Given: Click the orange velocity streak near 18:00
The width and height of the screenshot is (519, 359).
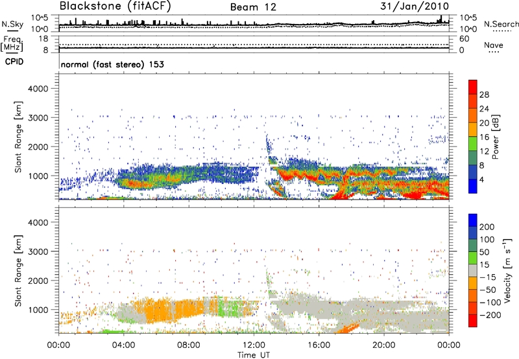Looking at the screenshot, I should click(x=348, y=328).
